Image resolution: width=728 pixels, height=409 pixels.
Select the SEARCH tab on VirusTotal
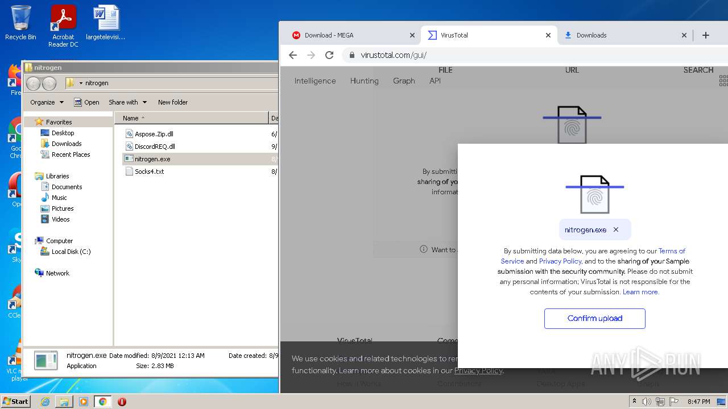point(698,70)
